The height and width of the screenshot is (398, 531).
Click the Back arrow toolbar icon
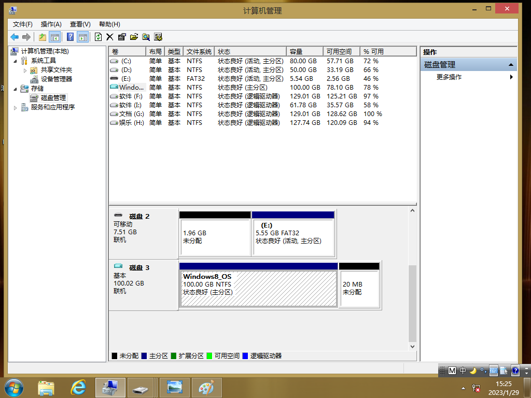tap(15, 37)
